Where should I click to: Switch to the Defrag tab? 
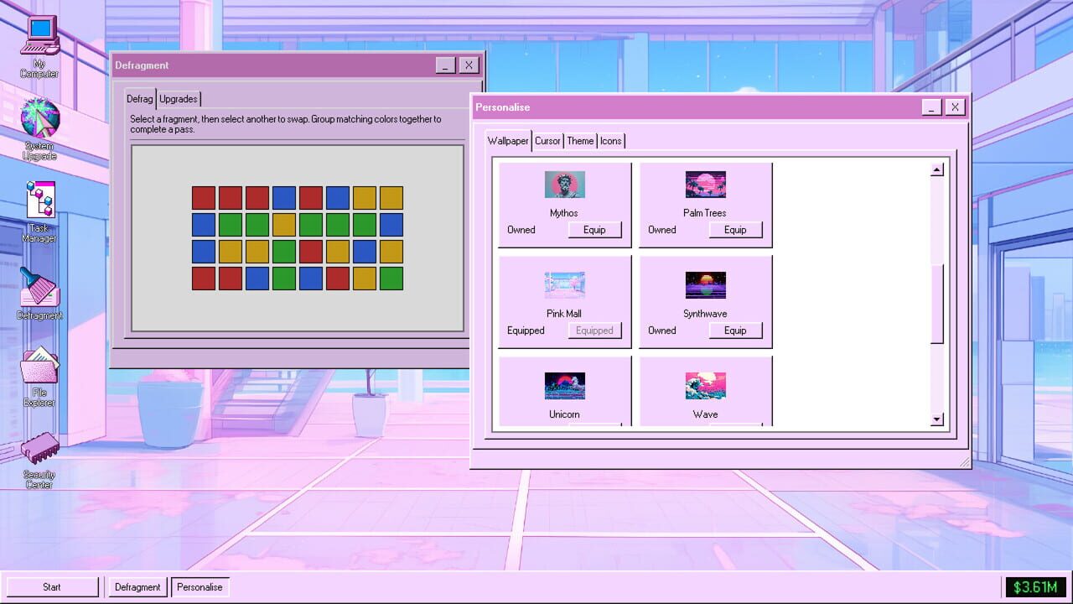[140, 99]
